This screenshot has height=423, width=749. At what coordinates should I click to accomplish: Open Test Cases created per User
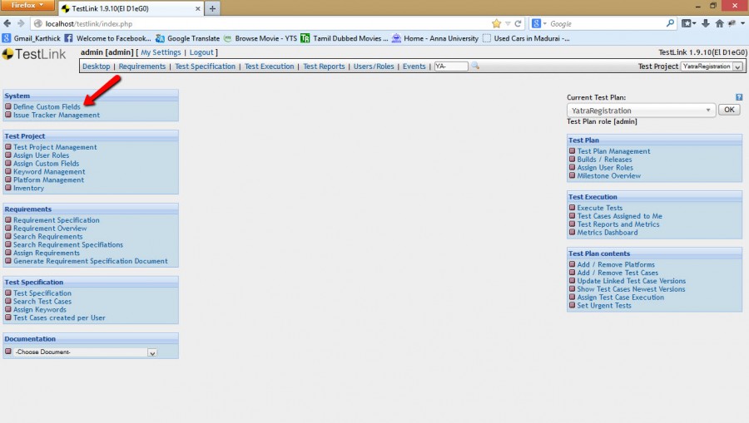pos(59,317)
